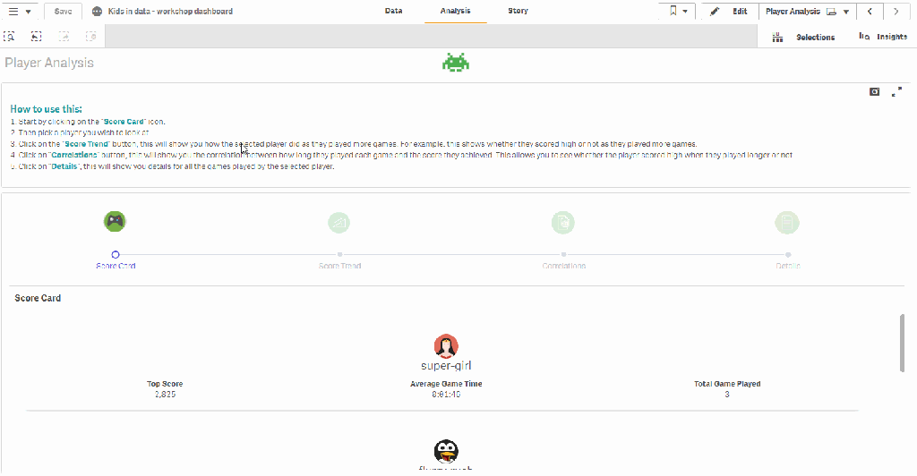917x476 pixels.
Task: Click the Correlations icon
Action: pyautogui.click(x=562, y=222)
